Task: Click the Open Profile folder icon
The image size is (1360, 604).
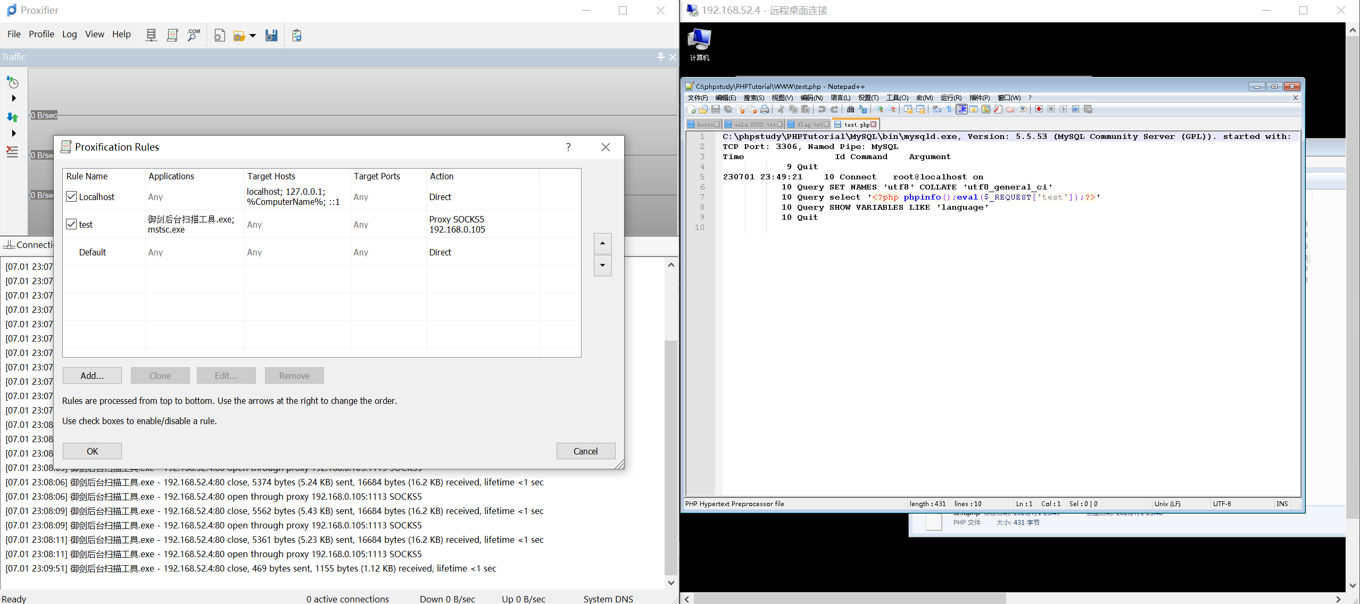Action: (239, 35)
